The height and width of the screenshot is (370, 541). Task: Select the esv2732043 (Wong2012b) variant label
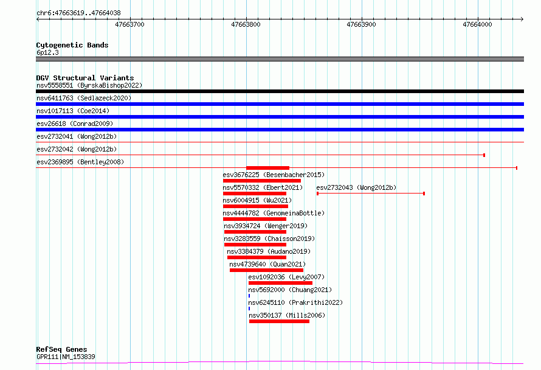coord(356,187)
